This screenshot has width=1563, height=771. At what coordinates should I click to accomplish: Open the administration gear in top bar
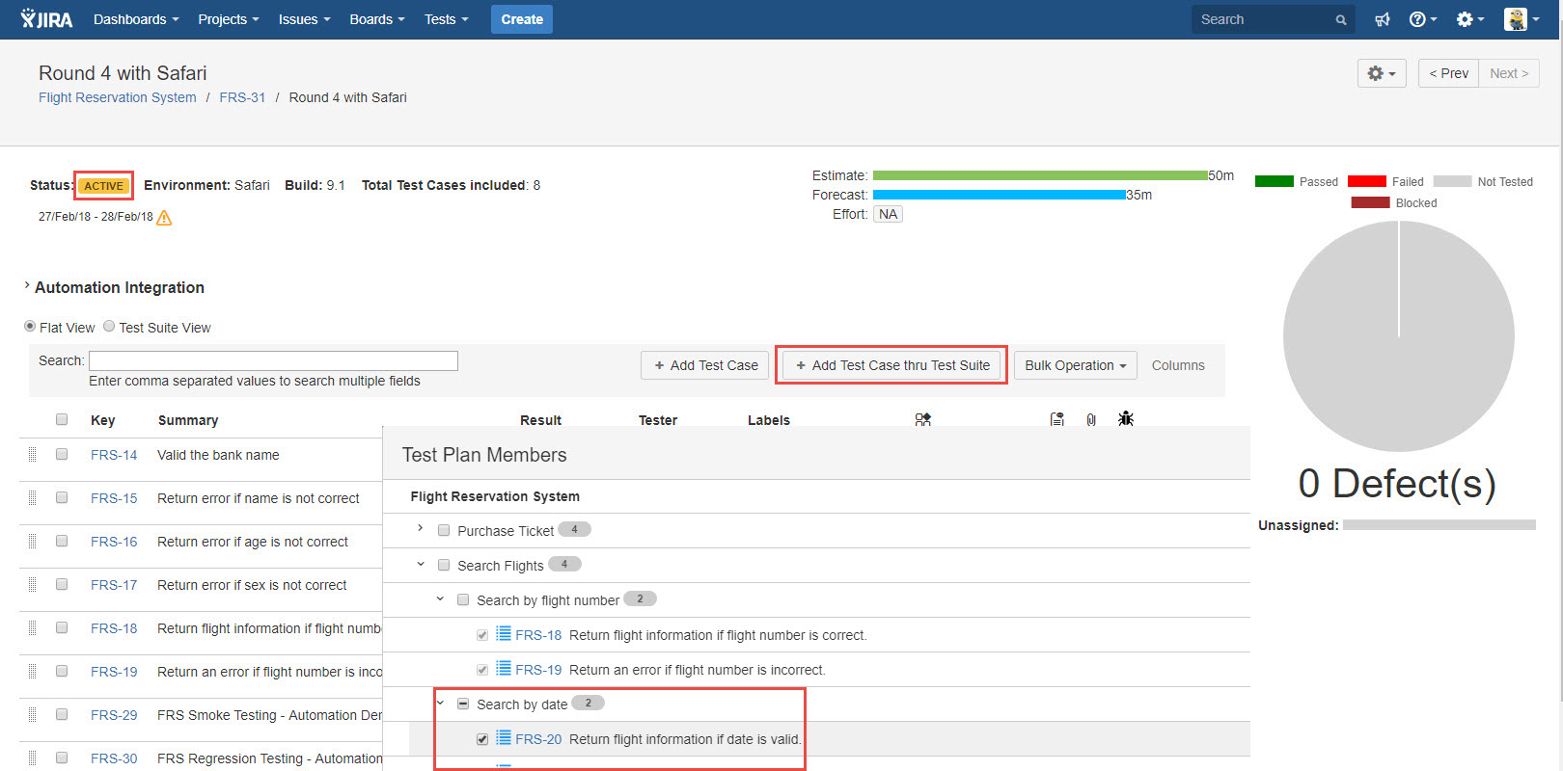(x=1469, y=19)
